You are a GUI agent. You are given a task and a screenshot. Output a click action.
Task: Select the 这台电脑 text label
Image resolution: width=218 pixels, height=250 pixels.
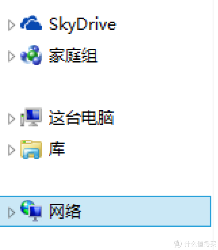click(81, 117)
